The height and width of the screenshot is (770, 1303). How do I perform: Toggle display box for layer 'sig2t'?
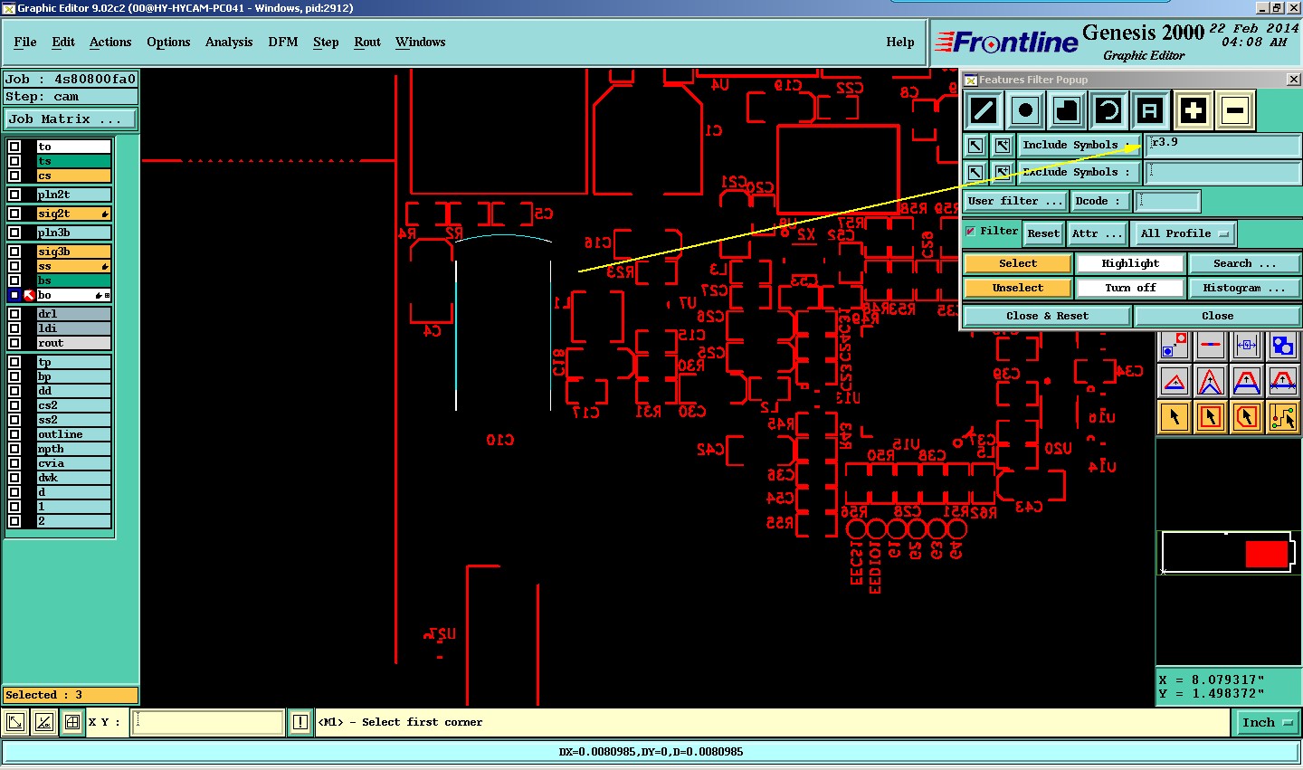pos(14,214)
